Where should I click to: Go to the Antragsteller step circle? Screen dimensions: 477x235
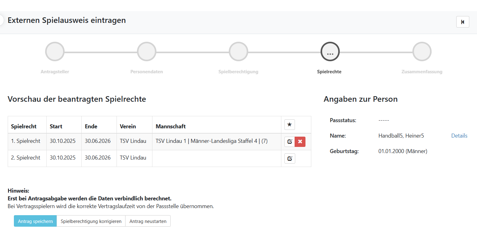[x=55, y=51]
